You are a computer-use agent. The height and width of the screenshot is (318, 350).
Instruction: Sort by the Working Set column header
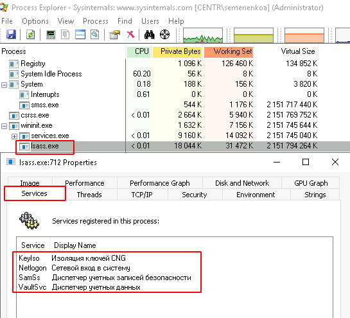(x=229, y=51)
